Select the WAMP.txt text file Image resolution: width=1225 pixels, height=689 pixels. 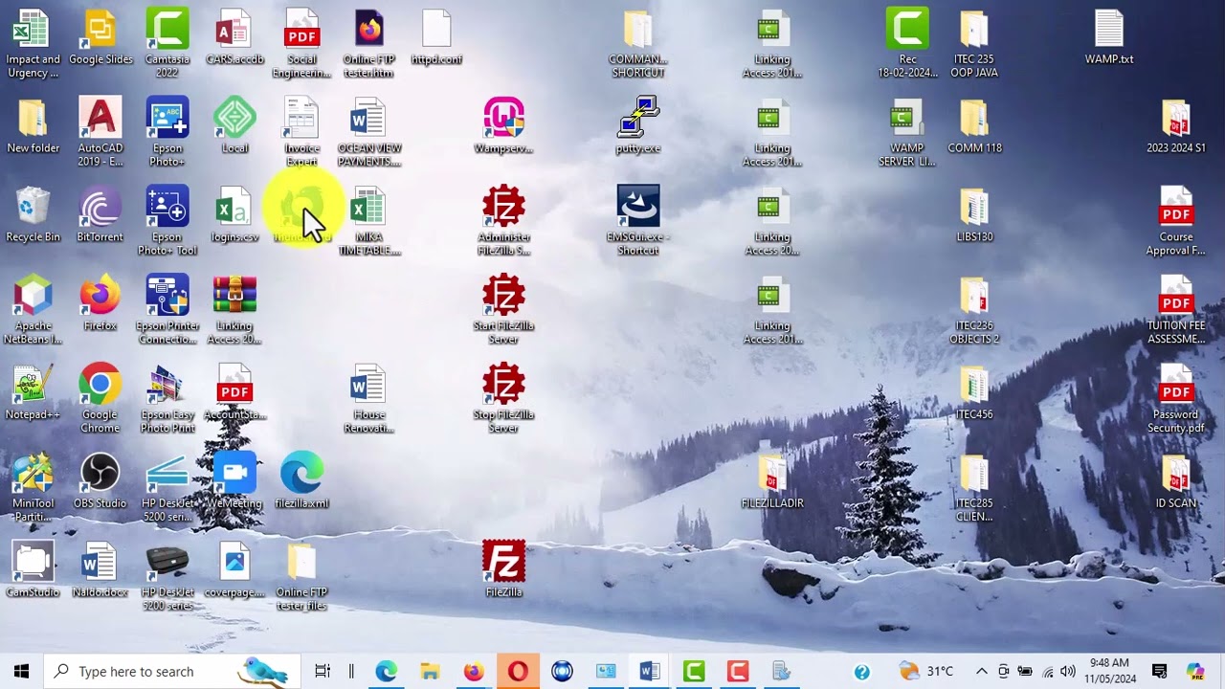point(1109,38)
